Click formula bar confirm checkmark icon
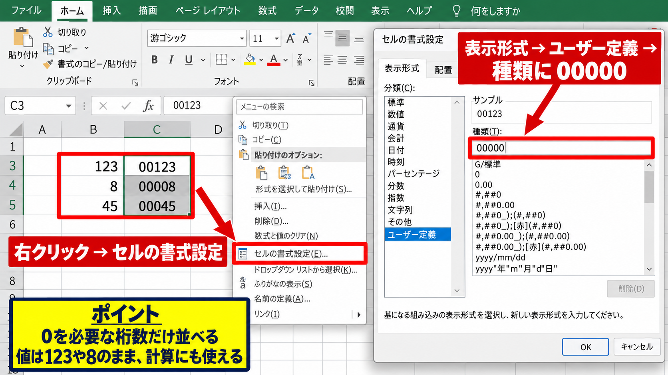 pyautogui.click(x=126, y=106)
